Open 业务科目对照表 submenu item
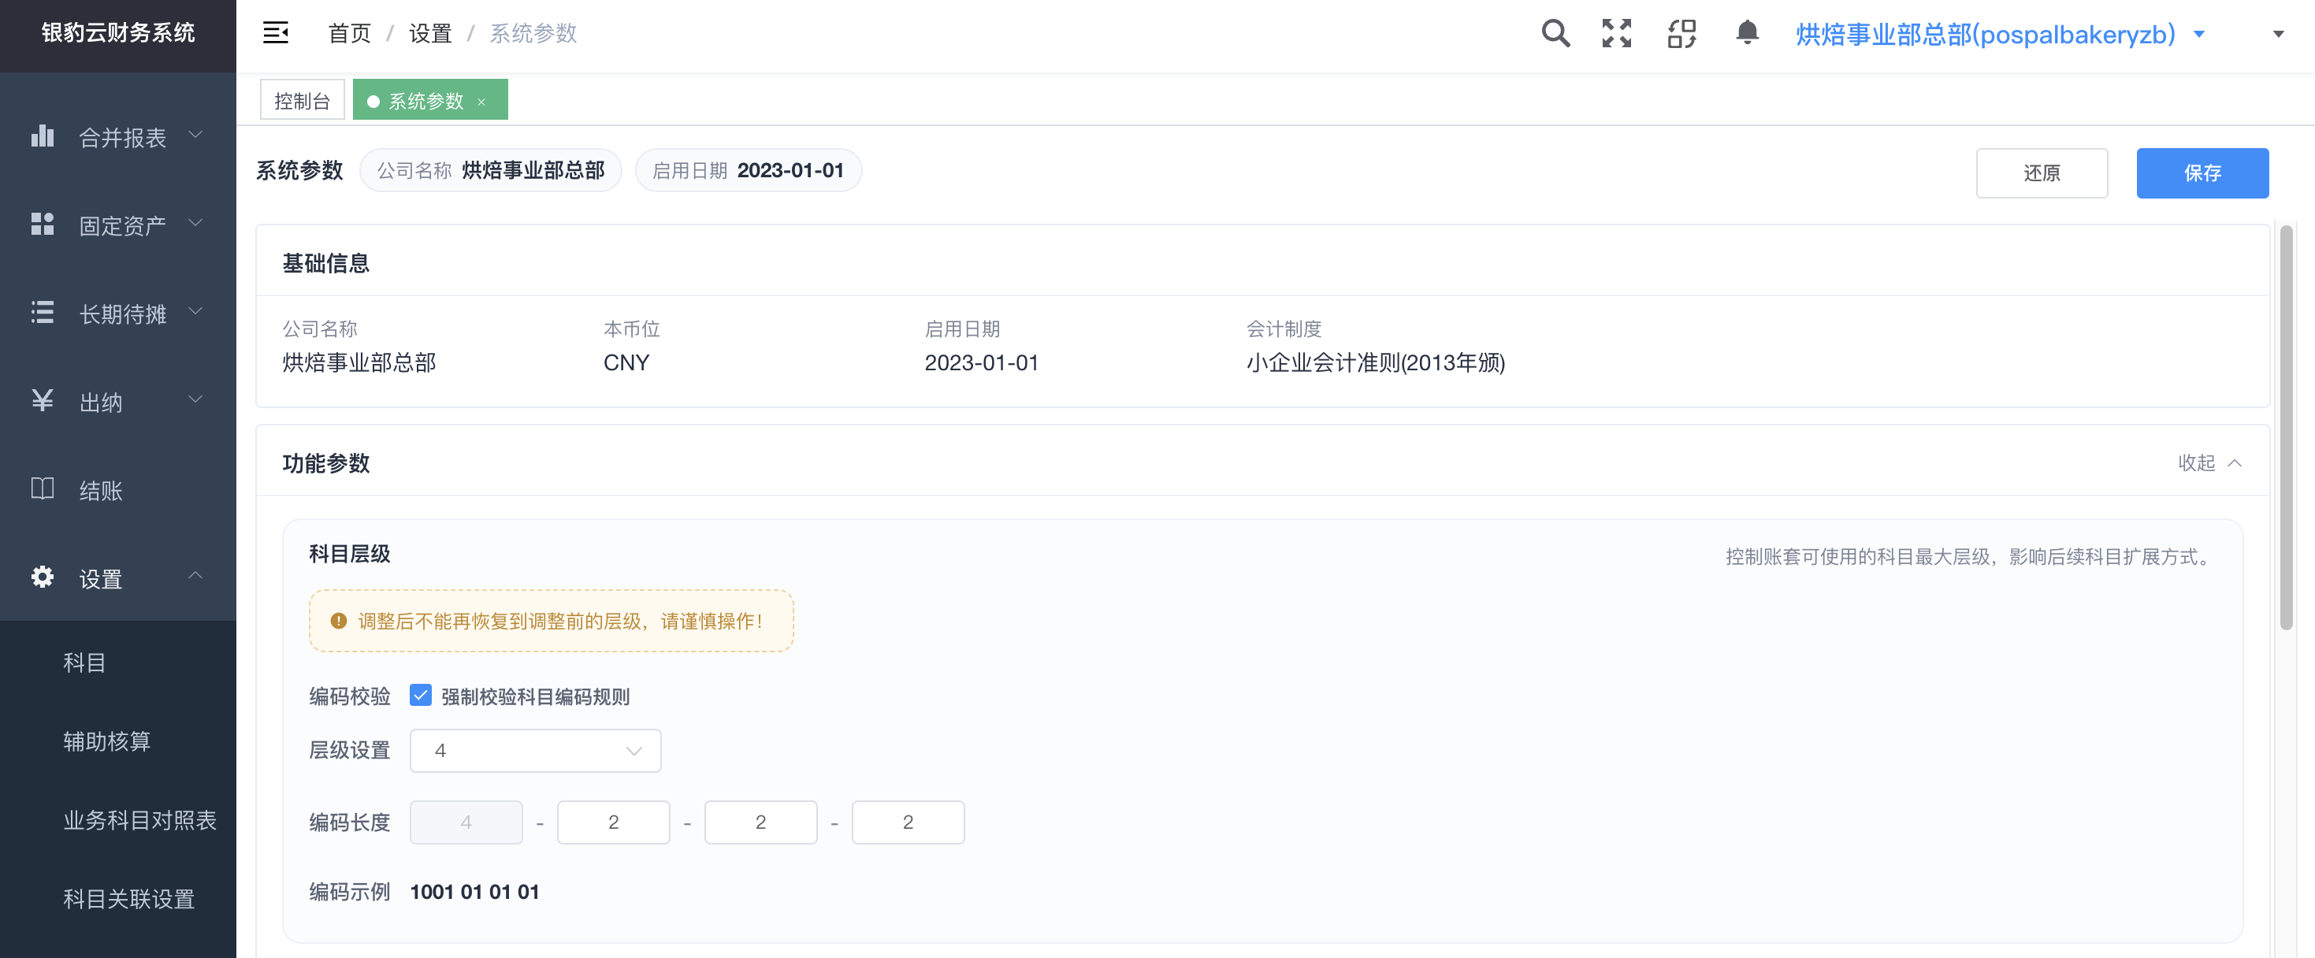Screen dimensions: 2315x958 tap(117, 819)
